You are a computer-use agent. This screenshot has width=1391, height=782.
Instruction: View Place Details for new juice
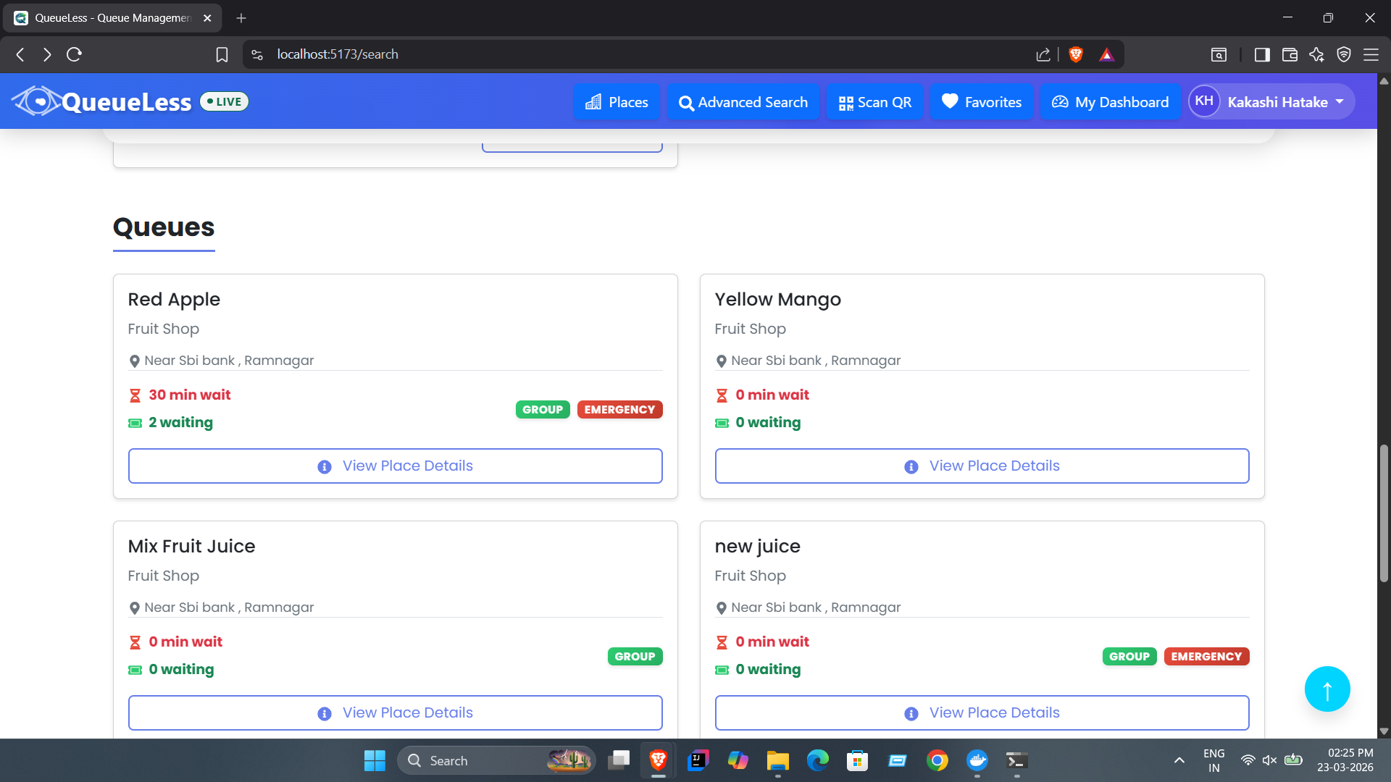(x=982, y=712)
